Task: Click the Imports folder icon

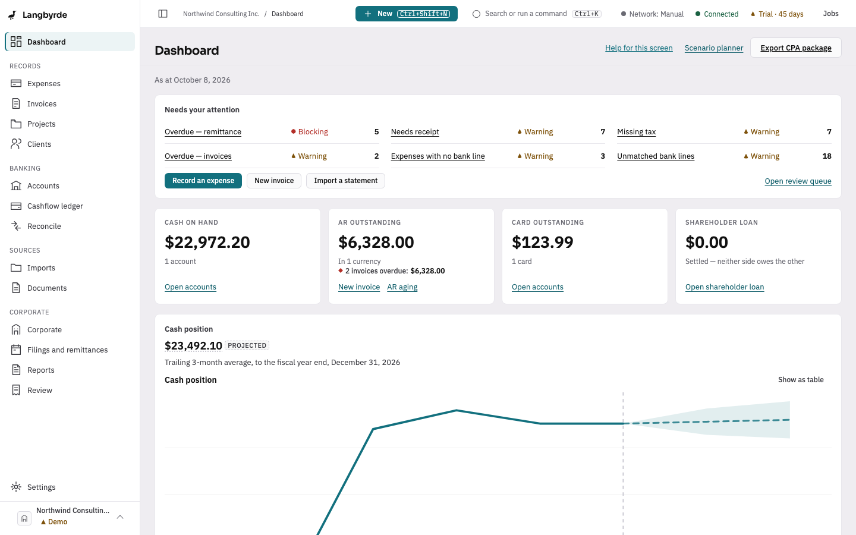Action: (x=16, y=267)
